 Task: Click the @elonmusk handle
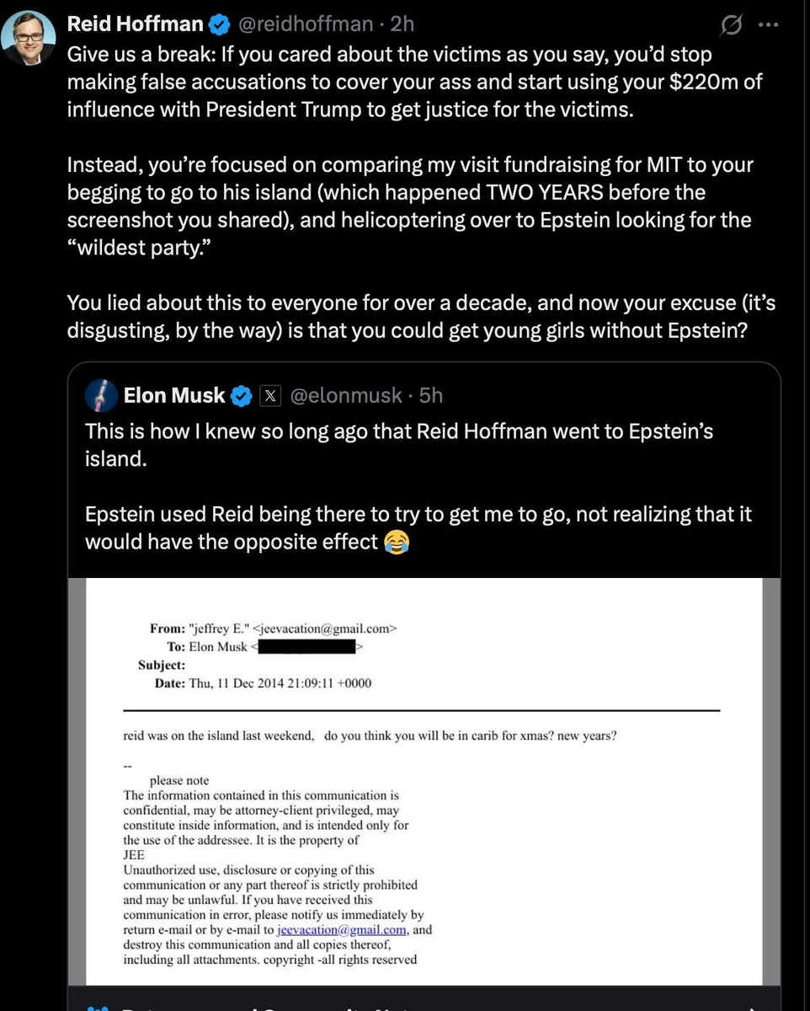[x=346, y=395]
